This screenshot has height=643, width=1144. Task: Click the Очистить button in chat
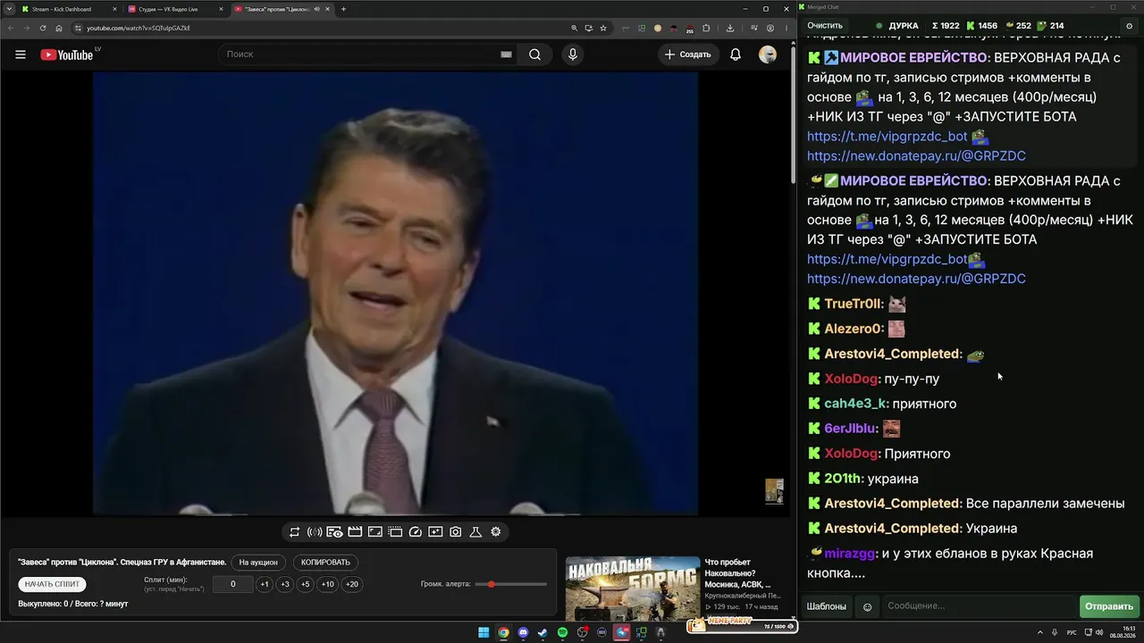click(825, 26)
